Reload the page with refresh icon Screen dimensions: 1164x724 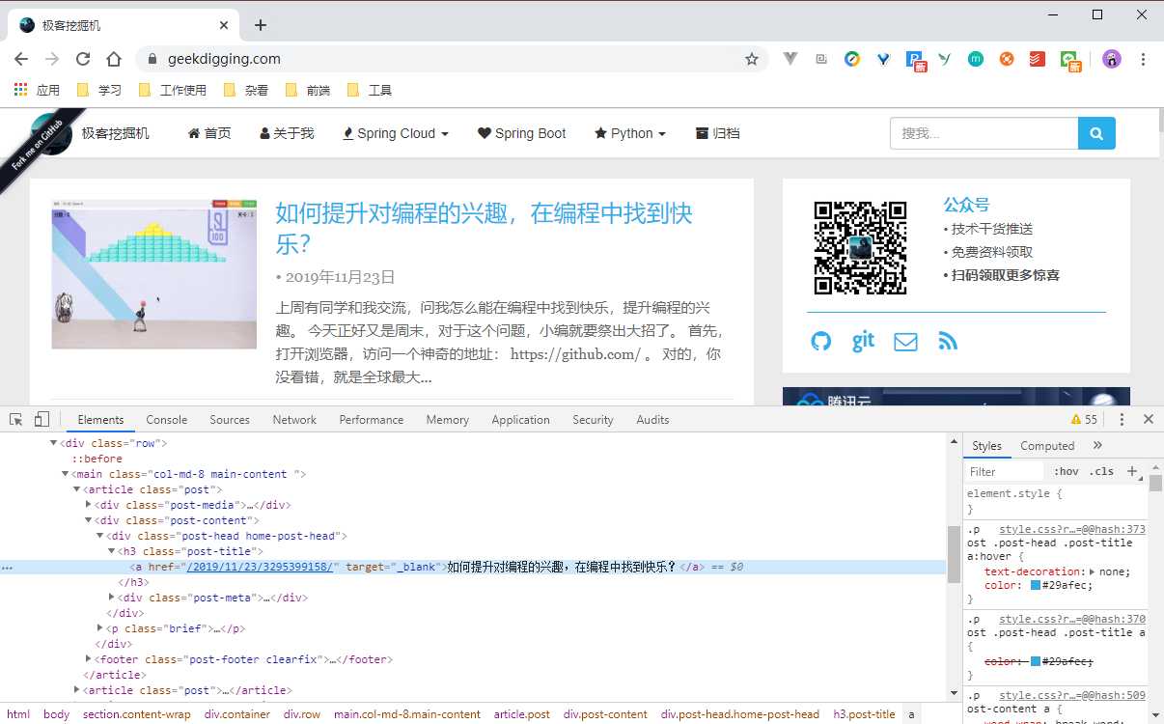[83, 59]
